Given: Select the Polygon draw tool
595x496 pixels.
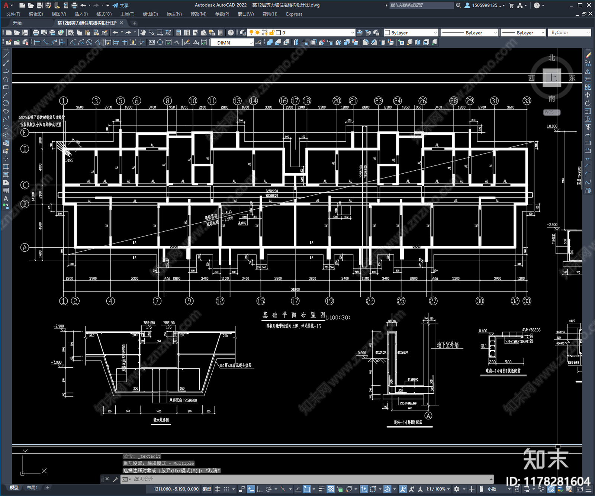Looking at the screenshot, I should (6, 79).
